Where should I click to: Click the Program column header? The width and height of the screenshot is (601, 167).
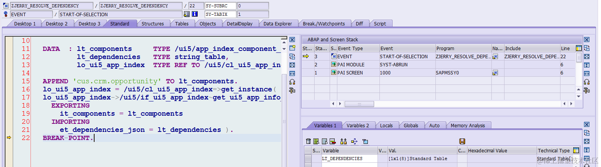pos(463,48)
